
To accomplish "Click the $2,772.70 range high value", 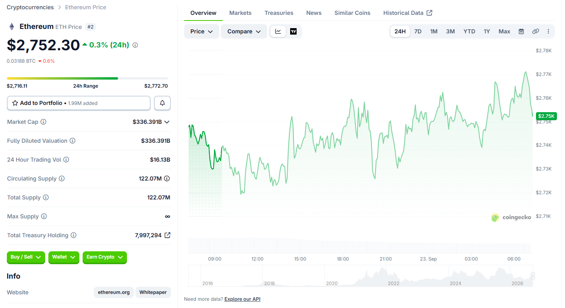I will (x=156, y=86).
